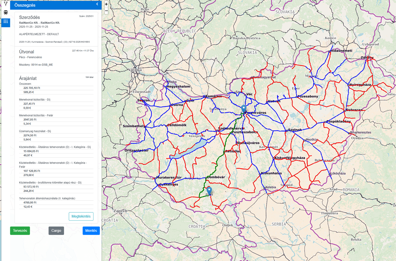Click the Győr station on the map
The image size is (396, 261).
point(190,100)
